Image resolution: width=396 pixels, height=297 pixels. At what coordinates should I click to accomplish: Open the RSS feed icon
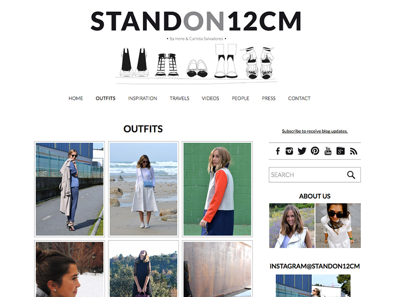coord(353,151)
